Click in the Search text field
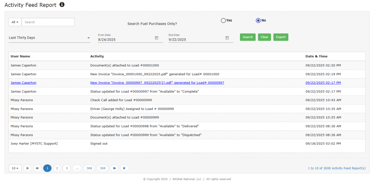 pyautogui.click(x=48, y=22)
